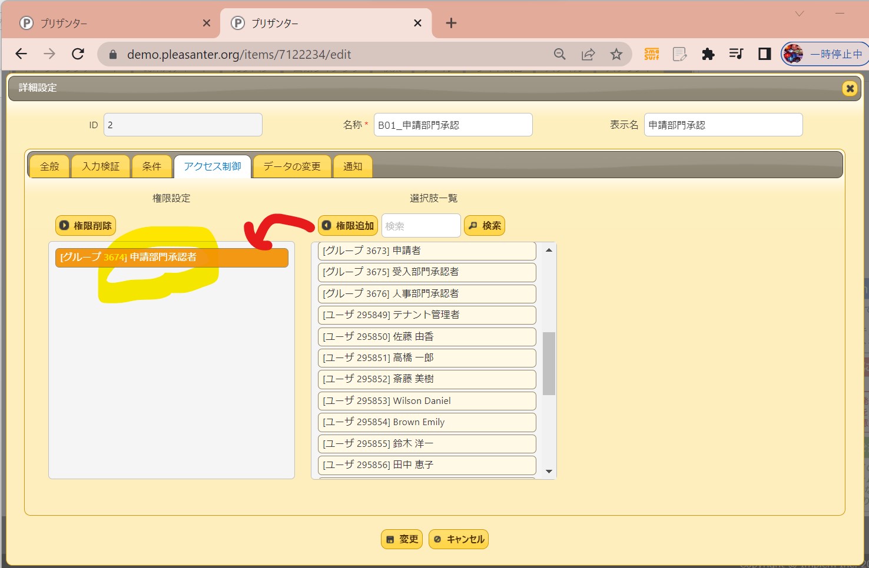Go back to the previous page

21,54
